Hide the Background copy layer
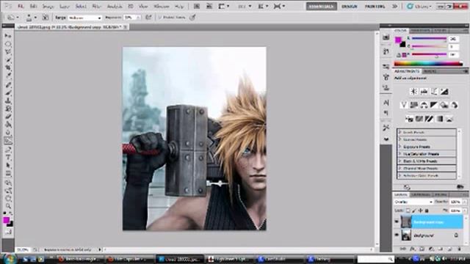Image resolution: width=470 pixels, height=264 pixels. (x=397, y=221)
